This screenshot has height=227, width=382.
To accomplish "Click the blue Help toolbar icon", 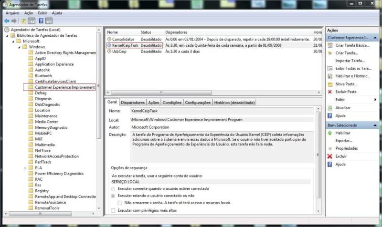I will 41,21.
